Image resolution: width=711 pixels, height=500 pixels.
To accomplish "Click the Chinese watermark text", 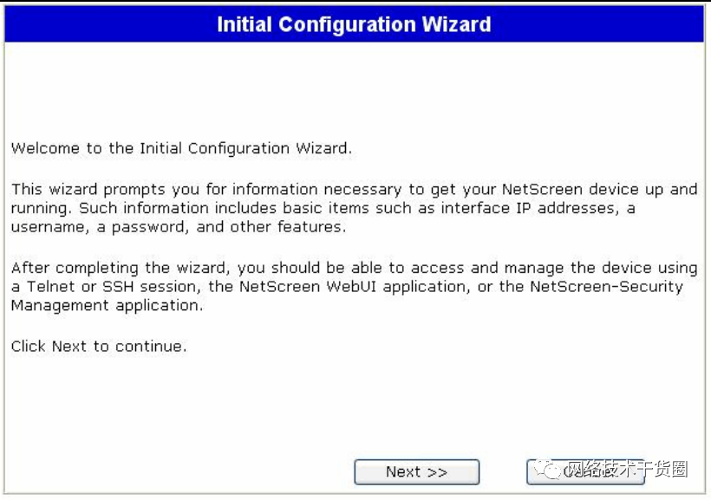I will [626, 470].
